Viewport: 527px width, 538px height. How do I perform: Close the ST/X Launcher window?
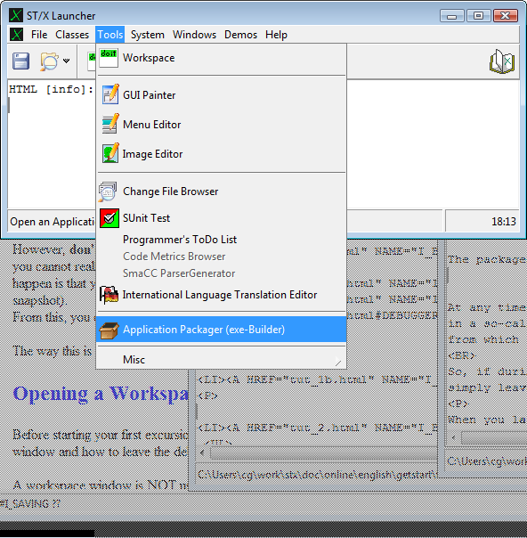coord(505,15)
